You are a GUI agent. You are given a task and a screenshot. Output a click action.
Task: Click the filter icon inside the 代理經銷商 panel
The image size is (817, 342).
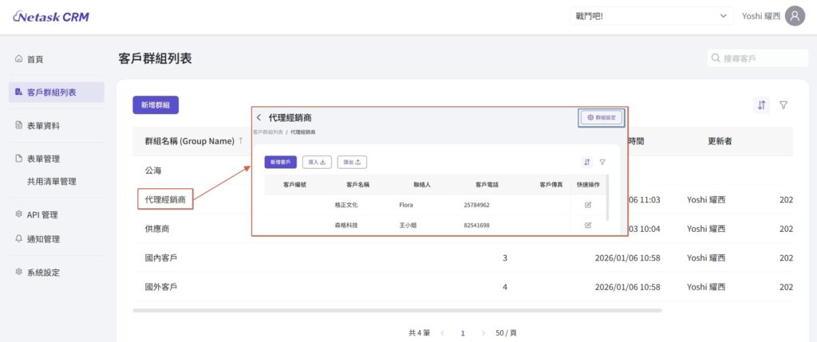click(x=602, y=162)
